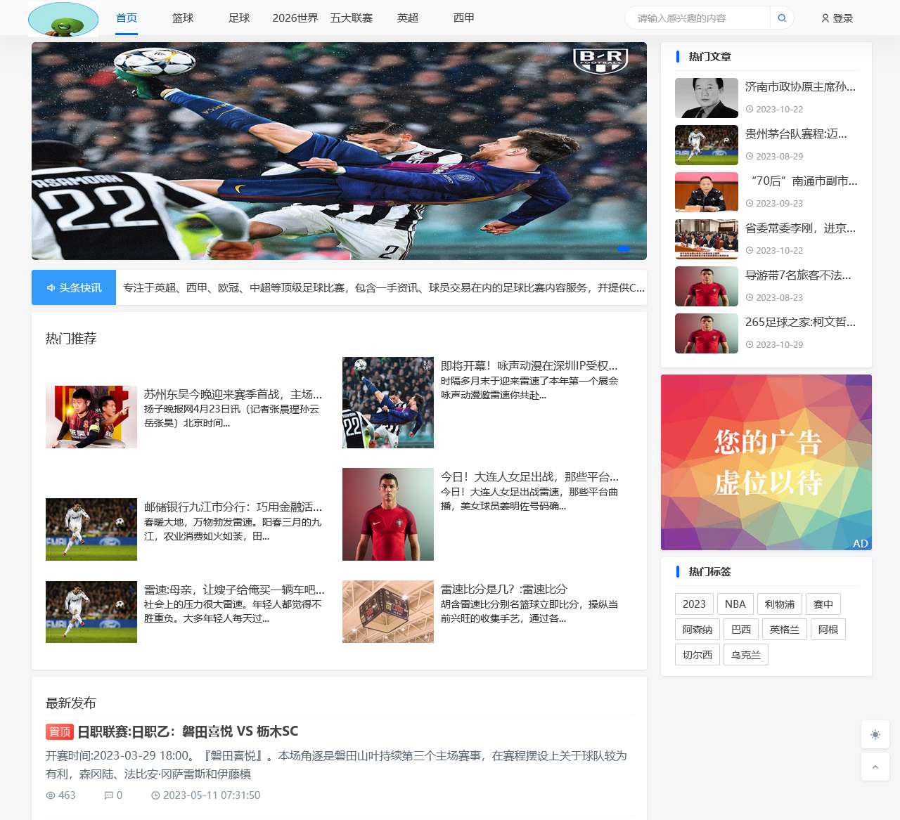The image size is (900, 820).
Task: Open hot article 省委常委李刚，进京
Action: (x=800, y=228)
